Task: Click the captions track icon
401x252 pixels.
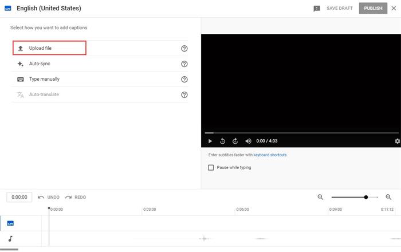Action: [x=10, y=223]
